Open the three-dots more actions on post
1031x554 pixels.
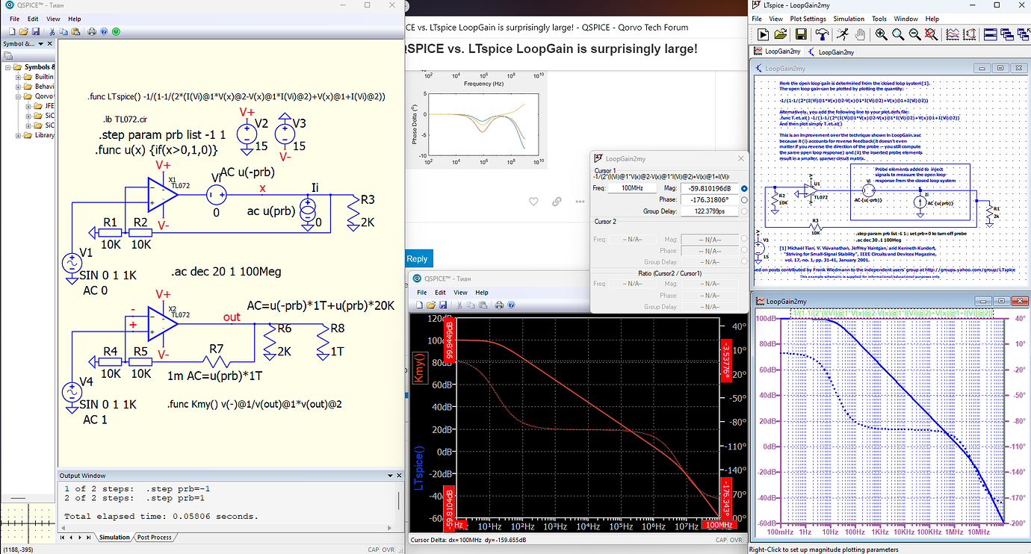click(580, 202)
